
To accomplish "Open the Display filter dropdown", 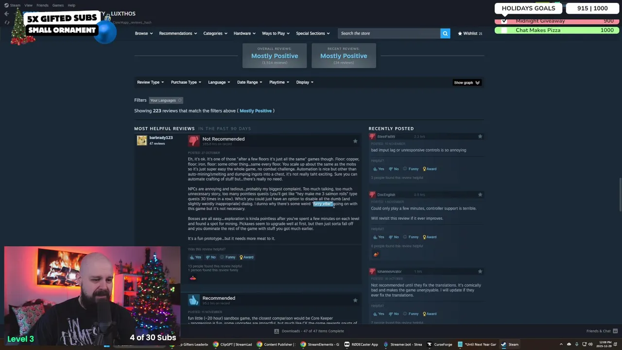I will [305, 82].
